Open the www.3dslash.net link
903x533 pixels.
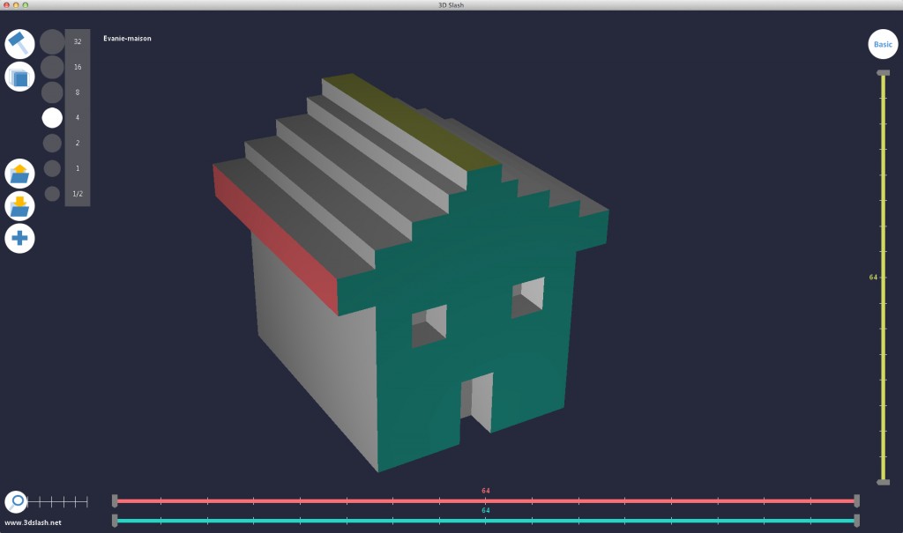33,523
